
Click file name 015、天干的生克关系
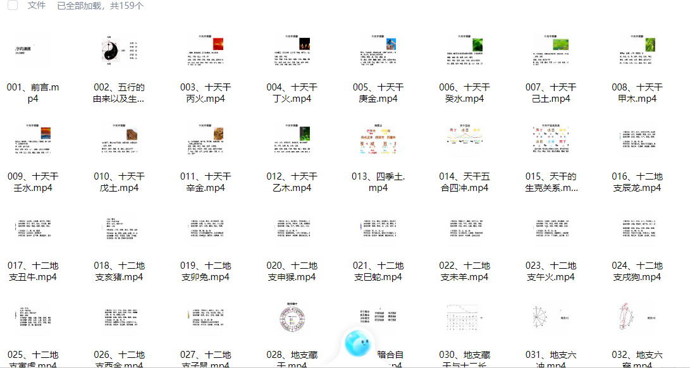[551, 182]
